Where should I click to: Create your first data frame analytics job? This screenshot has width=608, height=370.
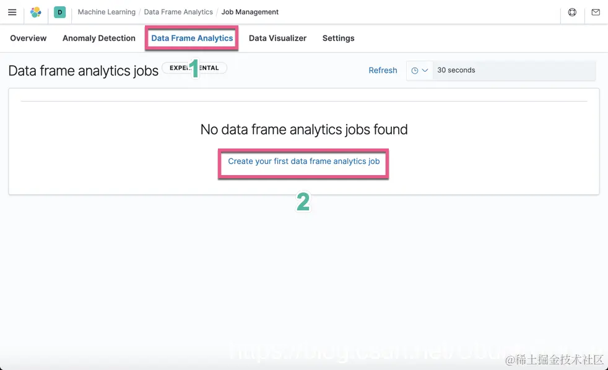coord(303,161)
